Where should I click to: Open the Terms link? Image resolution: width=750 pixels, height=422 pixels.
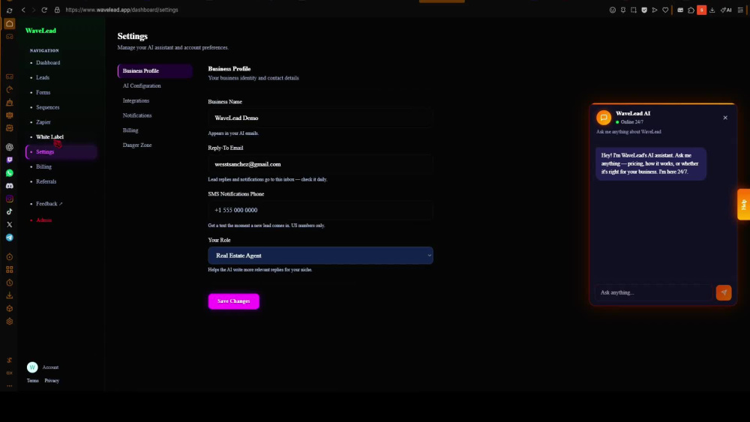pyautogui.click(x=32, y=381)
